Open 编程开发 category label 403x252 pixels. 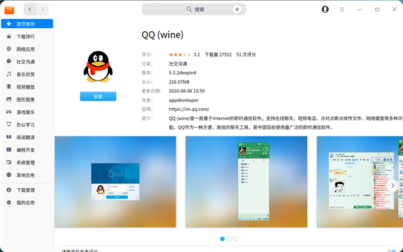pos(26,150)
